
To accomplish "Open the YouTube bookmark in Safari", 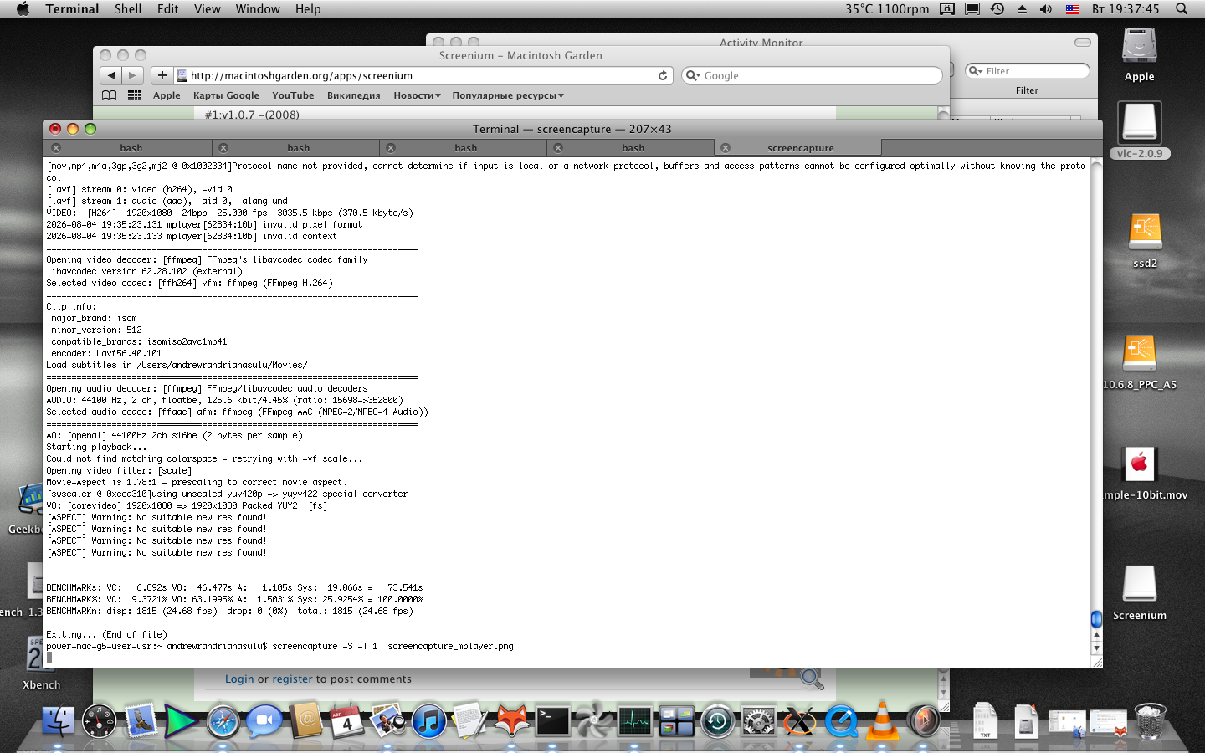I will (293, 95).
